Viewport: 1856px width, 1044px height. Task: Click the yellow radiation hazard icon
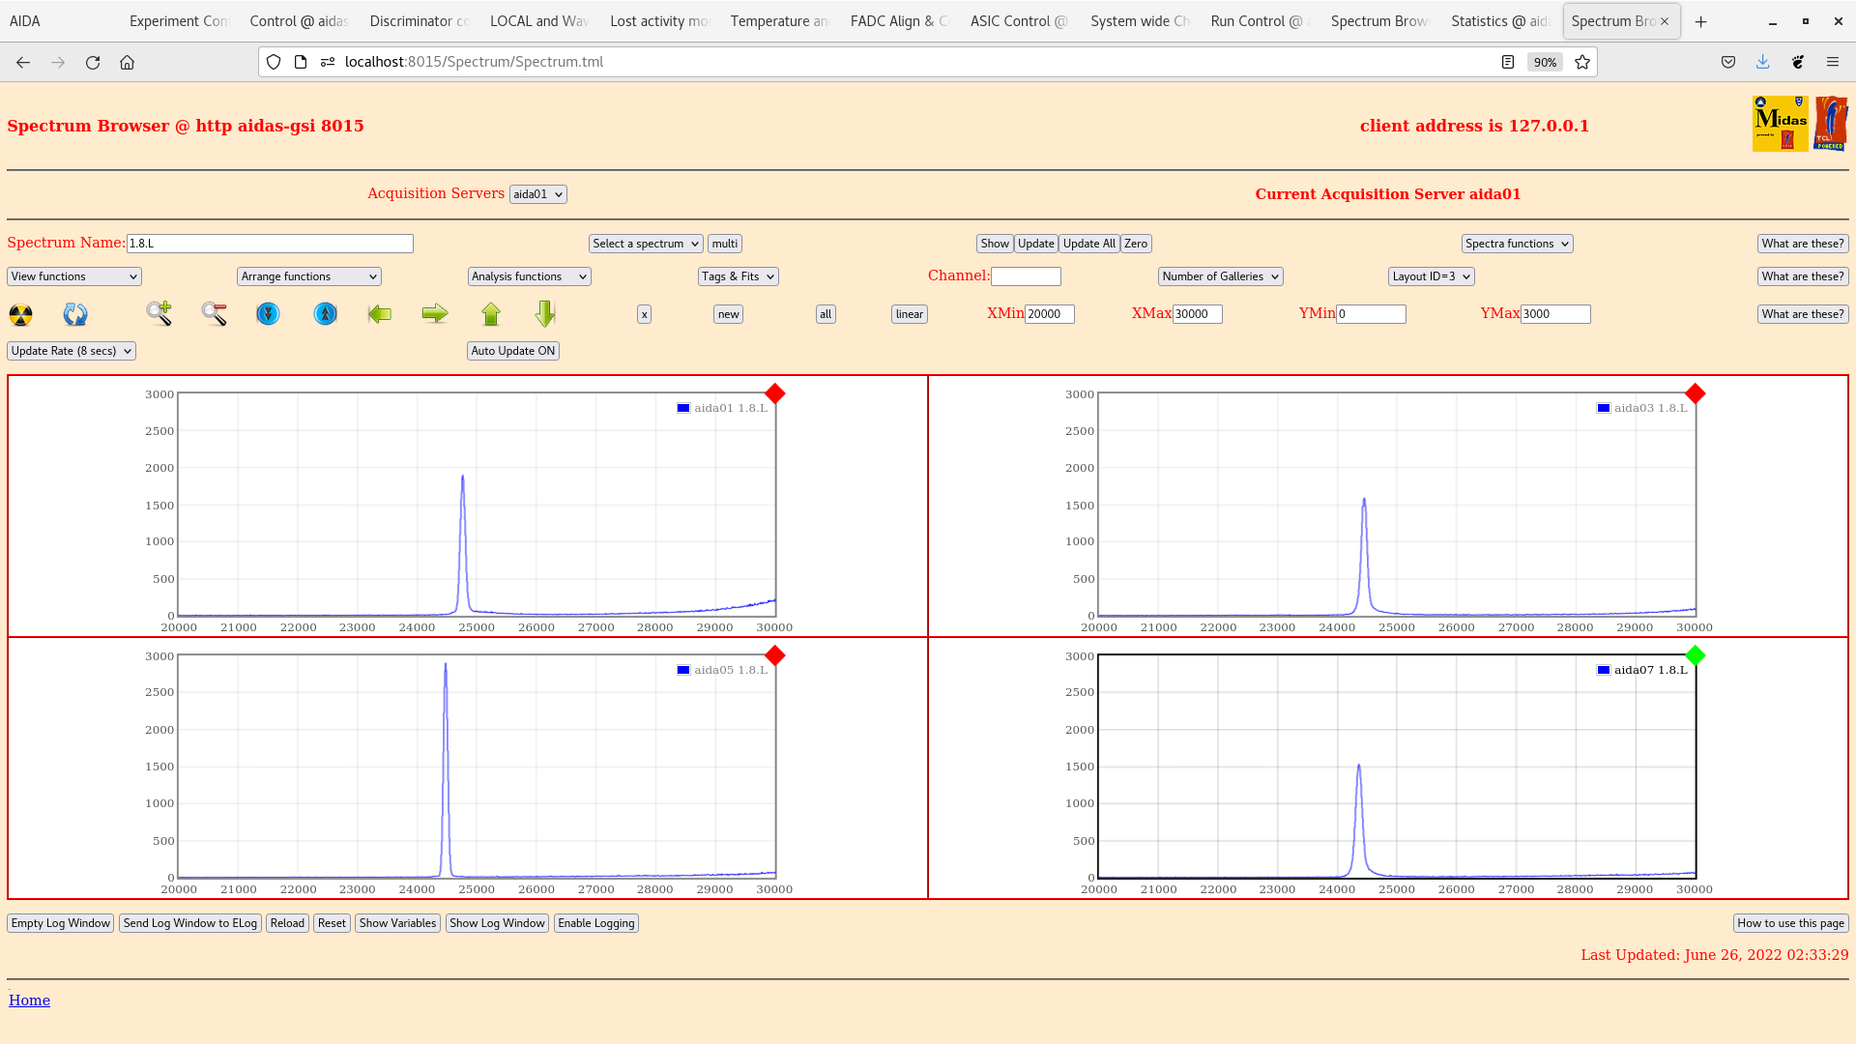pos(20,314)
